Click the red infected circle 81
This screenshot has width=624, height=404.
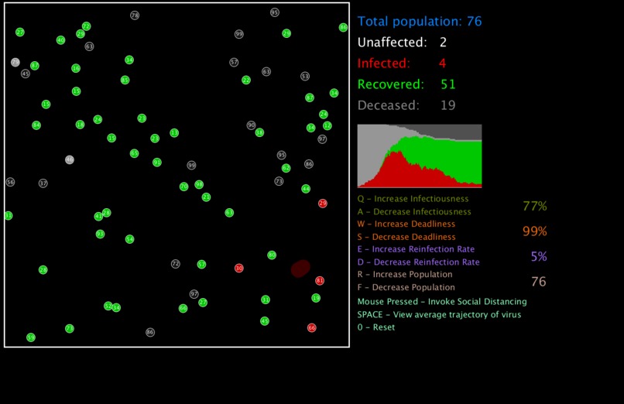(320, 281)
